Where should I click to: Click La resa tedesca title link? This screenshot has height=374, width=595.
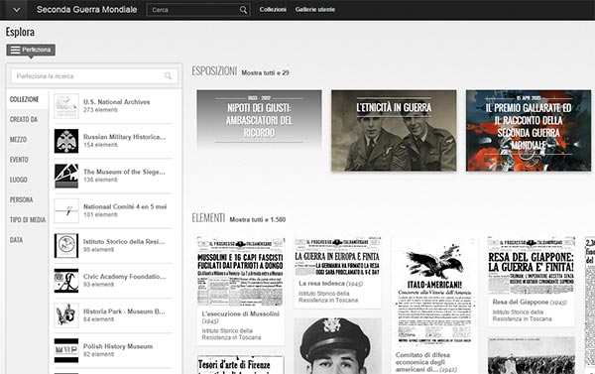(331, 284)
